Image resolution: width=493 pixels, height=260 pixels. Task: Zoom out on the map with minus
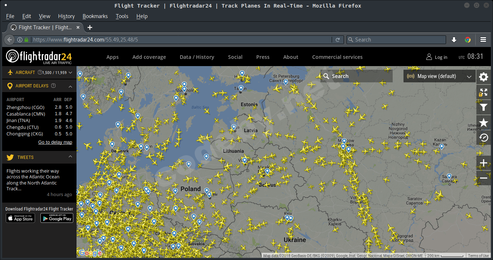484,178
